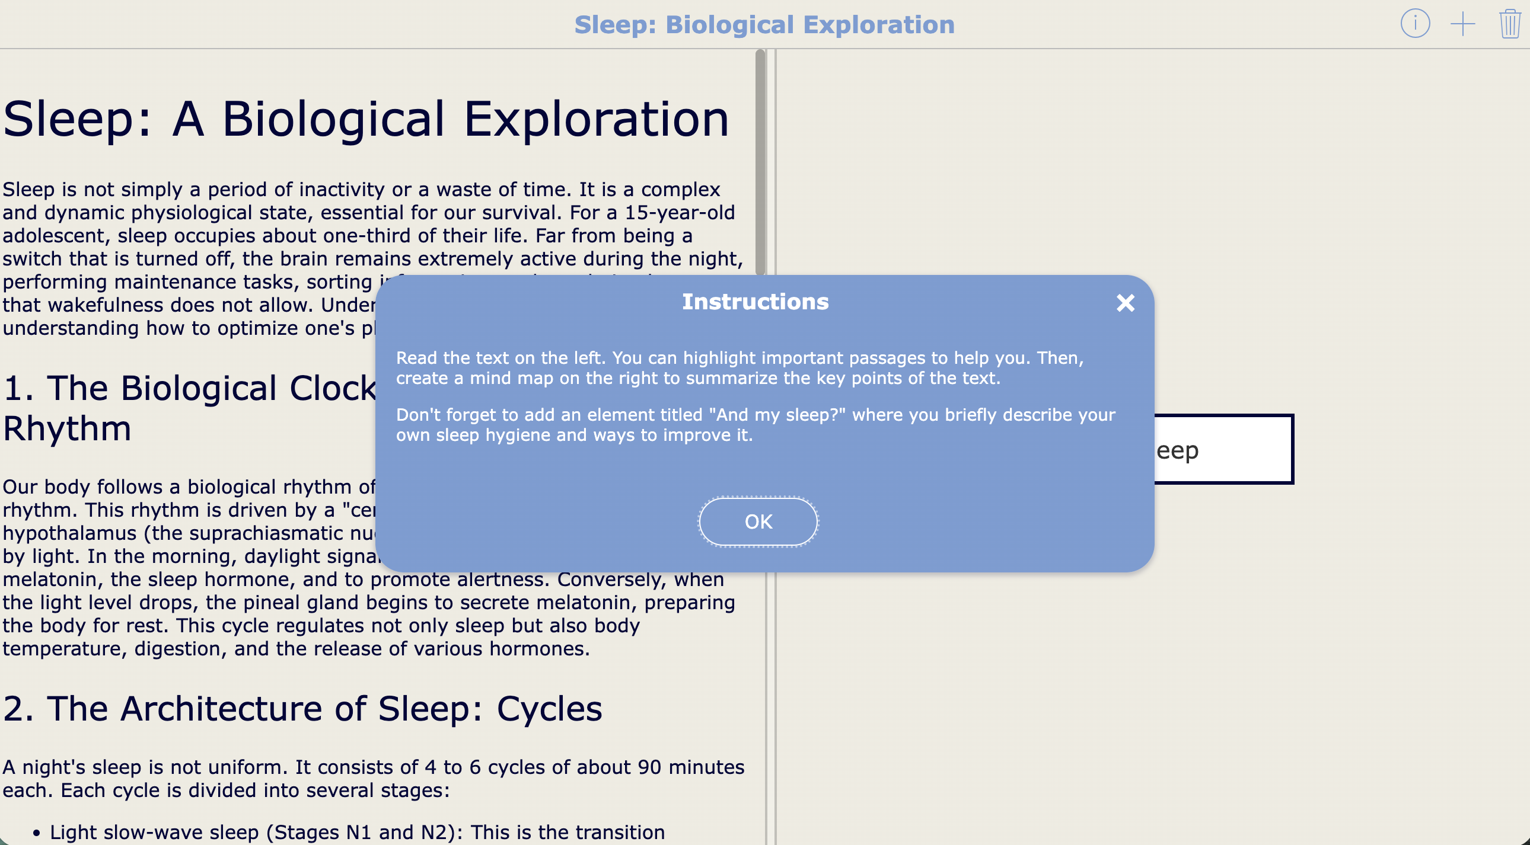The image size is (1530, 845).
Task: Confirm the instructions with OK button
Action: (x=758, y=521)
